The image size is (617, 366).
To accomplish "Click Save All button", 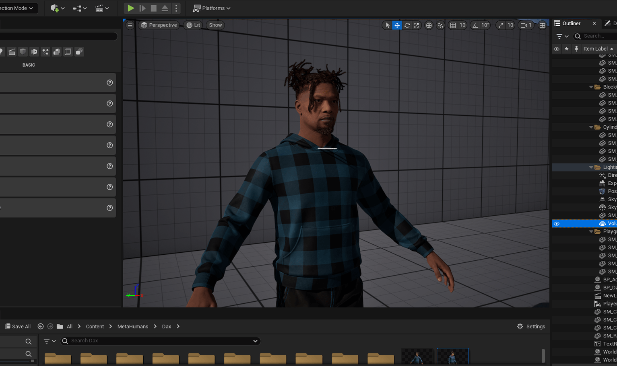I will pyautogui.click(x=18, y=327).
